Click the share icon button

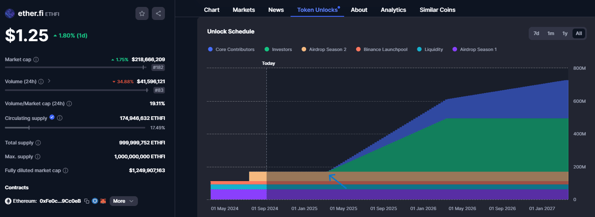click(x=158, y=13)
